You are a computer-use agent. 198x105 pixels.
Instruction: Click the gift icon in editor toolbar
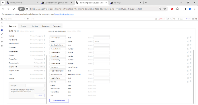pos(156,19)
